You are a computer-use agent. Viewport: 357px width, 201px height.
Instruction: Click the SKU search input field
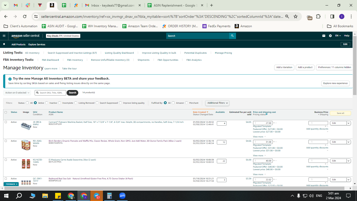[50, 93]
